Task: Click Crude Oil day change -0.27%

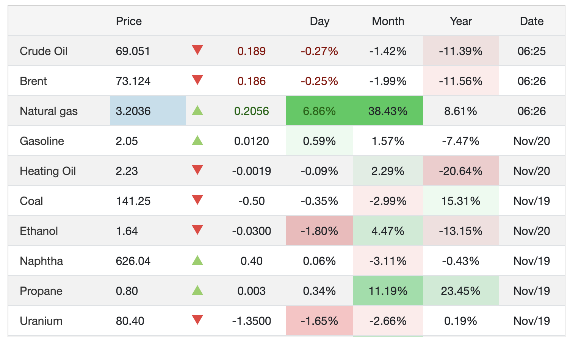Action: pyautogui.click(x=319, y=51)
